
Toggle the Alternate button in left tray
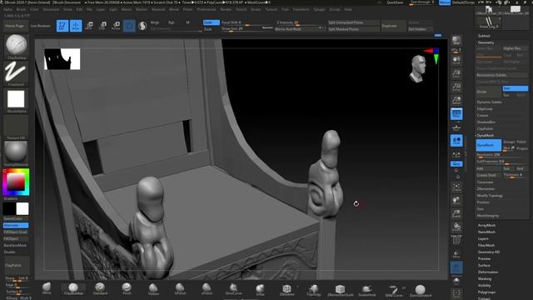point(16,225)
